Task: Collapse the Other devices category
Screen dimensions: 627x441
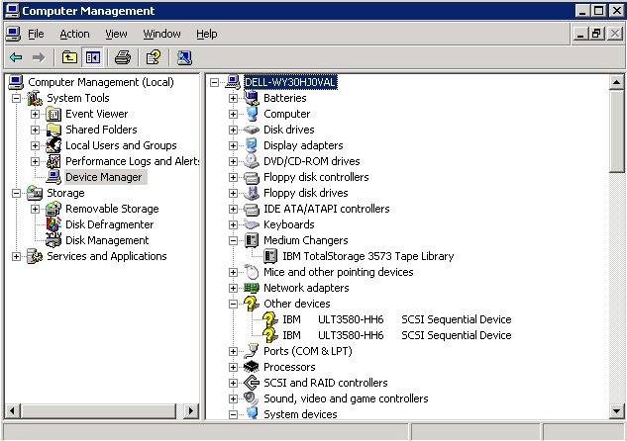Action: click(x=234, y=304)
